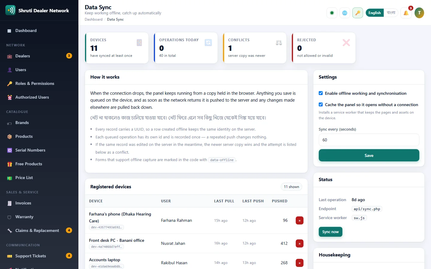
Task: Open Claims & Replacement page
Action: [39, 231]
